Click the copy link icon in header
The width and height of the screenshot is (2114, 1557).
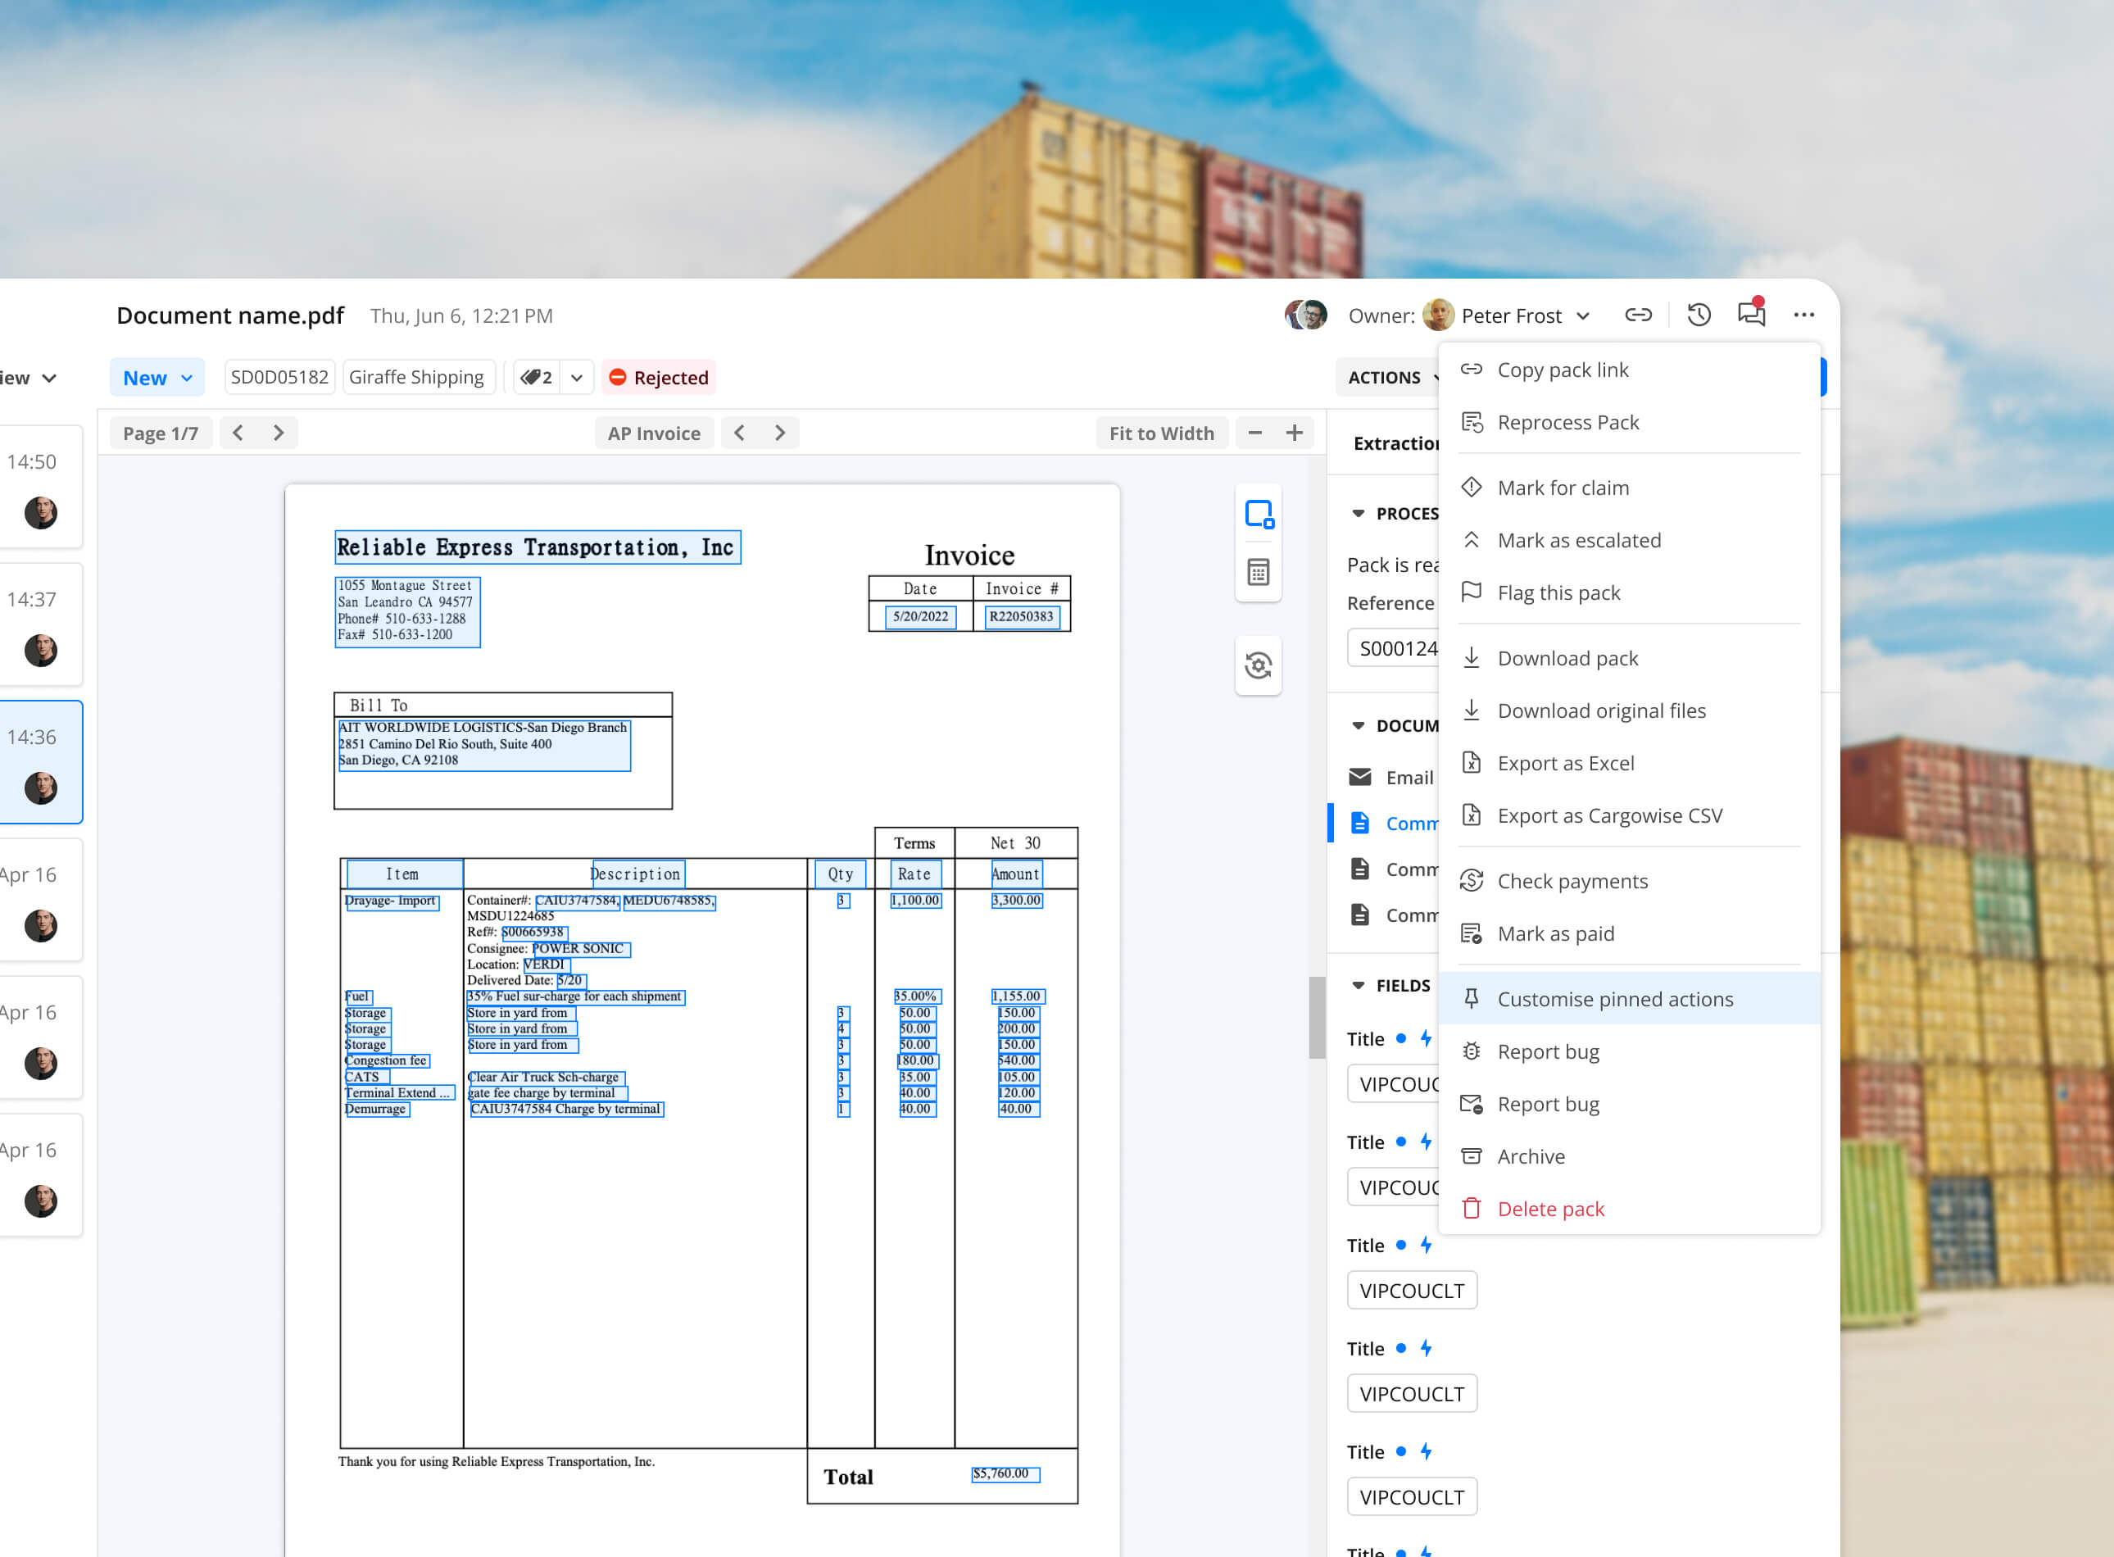point(1638,315)
